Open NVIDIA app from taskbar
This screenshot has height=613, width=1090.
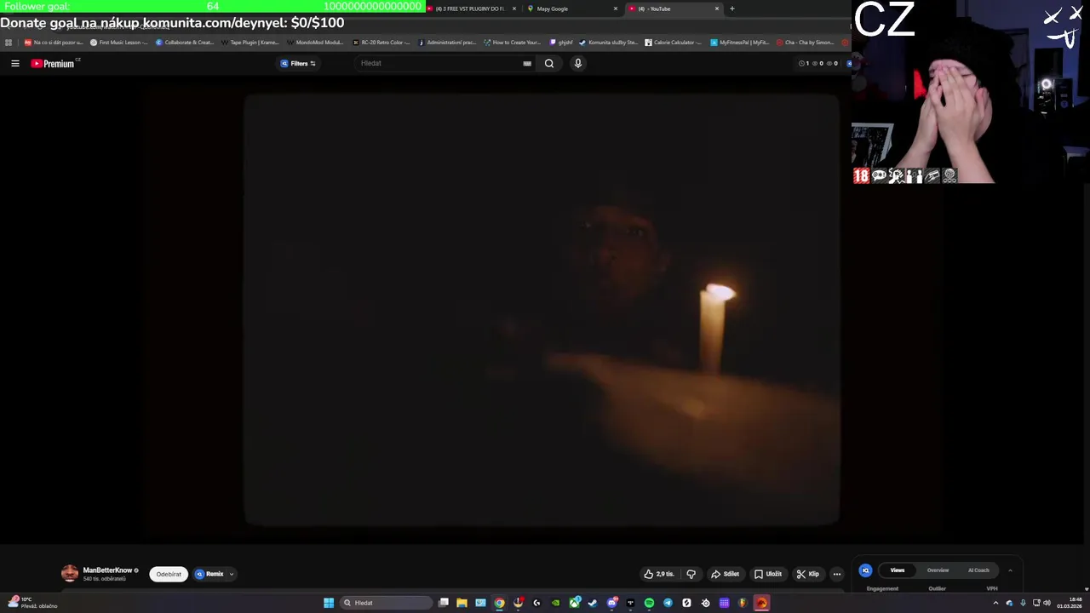click(x=556, y=603)
